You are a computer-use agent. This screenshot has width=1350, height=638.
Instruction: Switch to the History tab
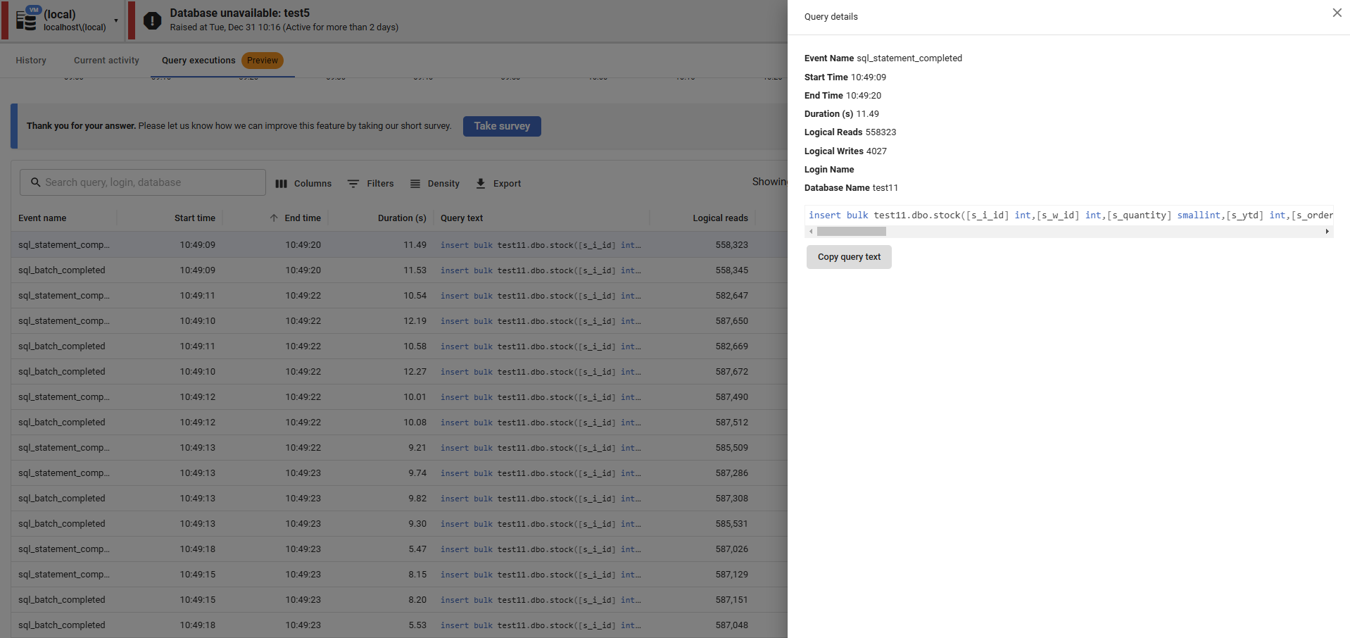[x=30, y=61]
